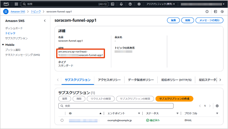Open ダッシュボード in the sidebar
The height and width of the screenshot is (129, 228).
coord(14,28)
